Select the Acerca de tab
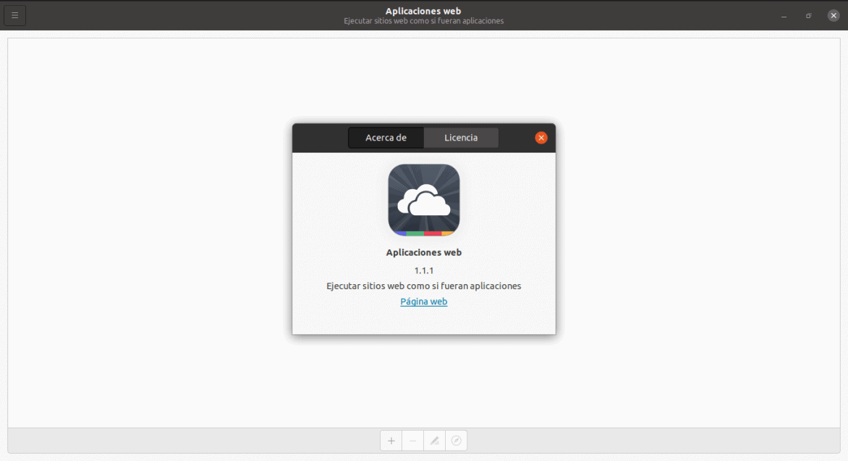 [386, 138]
